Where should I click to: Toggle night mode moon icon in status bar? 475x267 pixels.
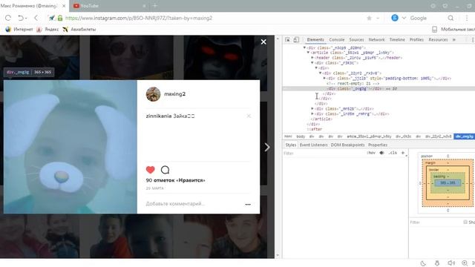click(x=423, y=263)
